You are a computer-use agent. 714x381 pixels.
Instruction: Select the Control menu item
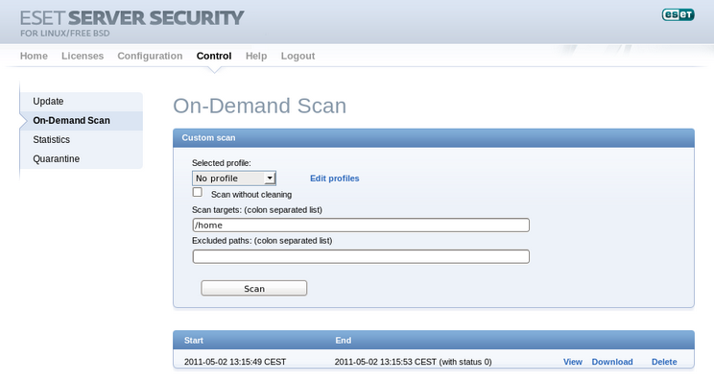214,56
